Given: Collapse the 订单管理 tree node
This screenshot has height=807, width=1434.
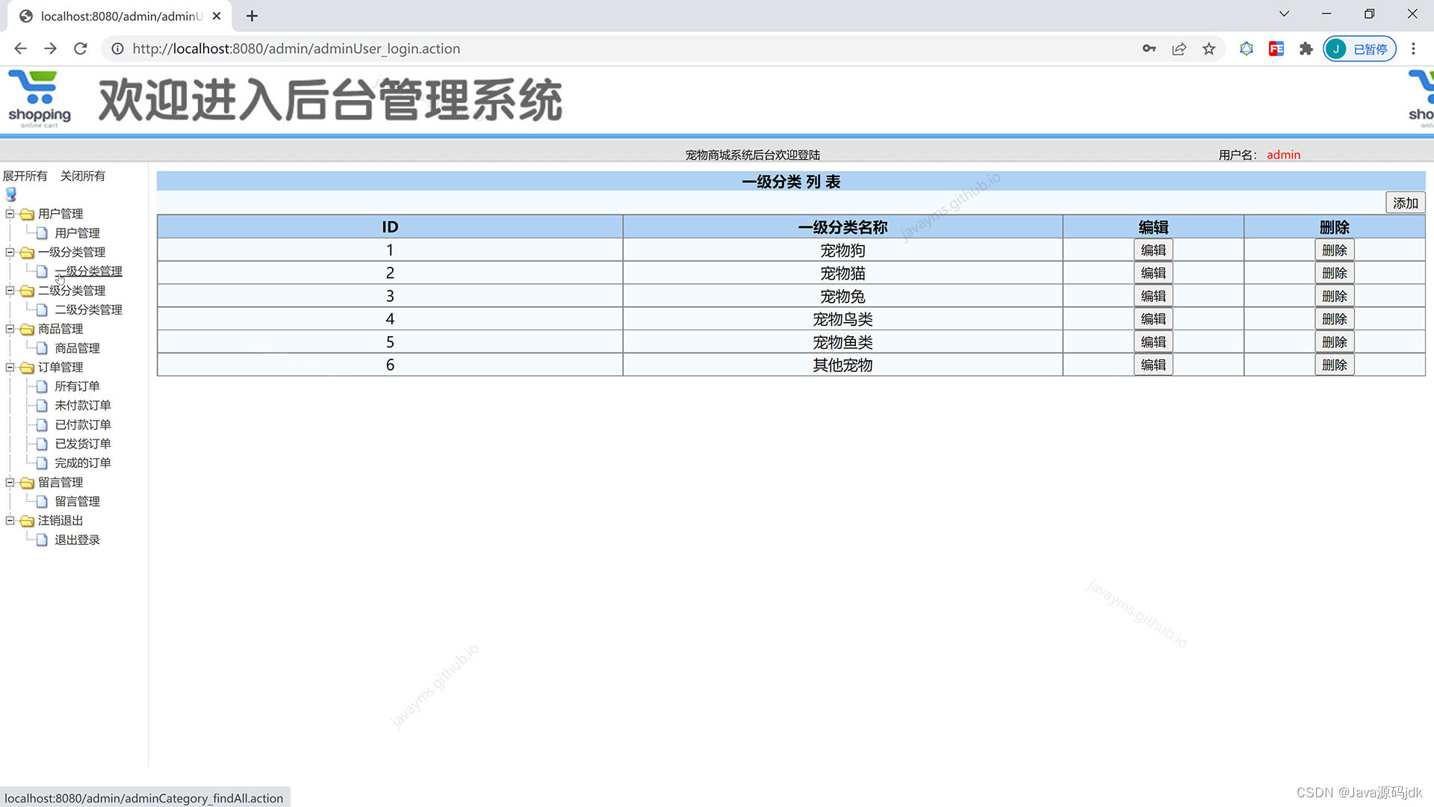Looking at the screenshot, I should tap(10, 367).
